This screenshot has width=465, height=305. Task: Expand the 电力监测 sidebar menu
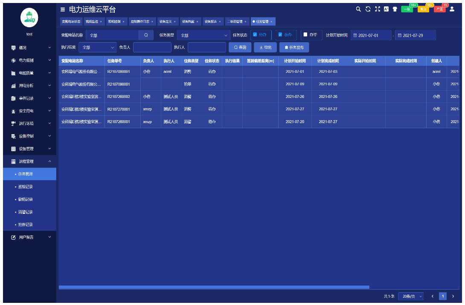pyautogui.click(x=29, y=60)
